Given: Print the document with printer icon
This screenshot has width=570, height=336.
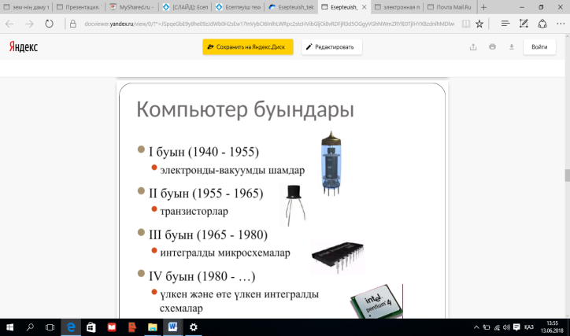Looking at the screenshot, I should [492, 46].
